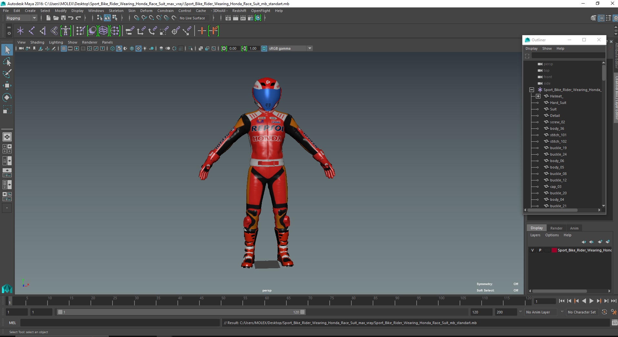This screenshot has width=618, height=337.
Task: Open the IPR render icon
Action: tap(243, 18)
